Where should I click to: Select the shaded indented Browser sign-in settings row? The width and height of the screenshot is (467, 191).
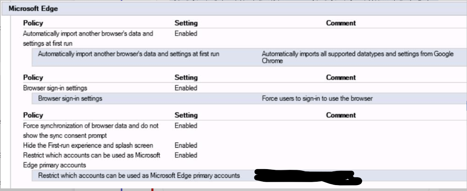pyautogui.click(x=70, y=99)
